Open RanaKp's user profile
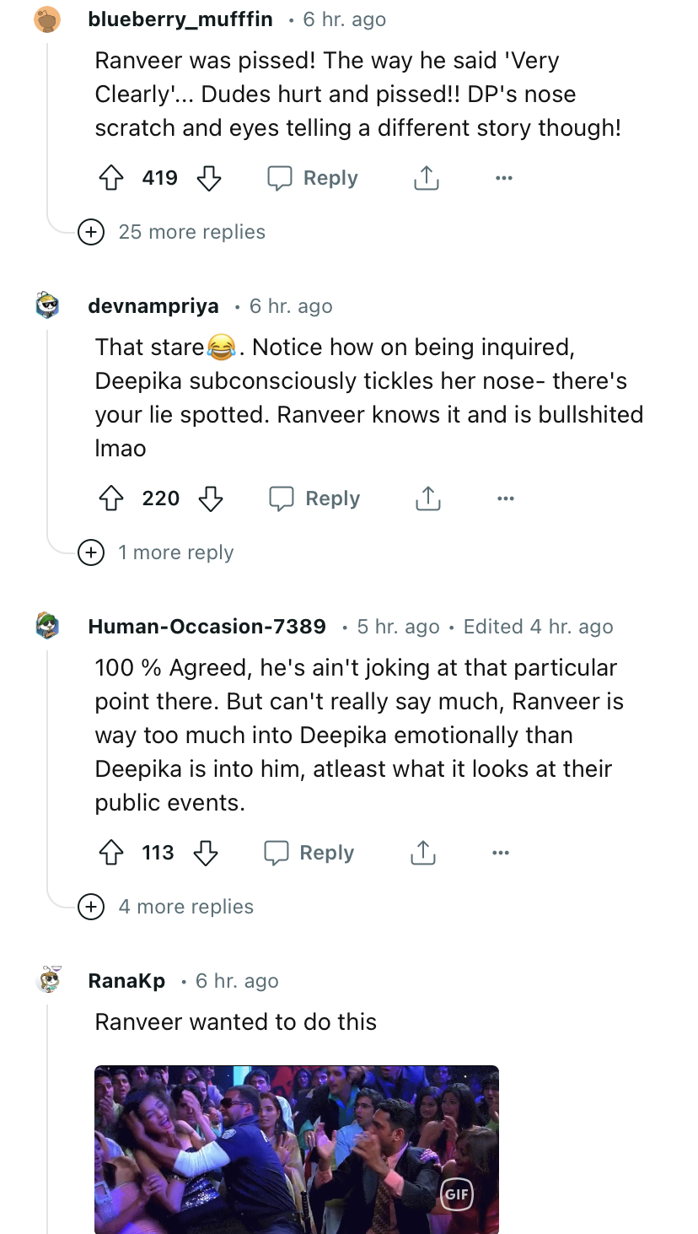 [x=126, y=981]
